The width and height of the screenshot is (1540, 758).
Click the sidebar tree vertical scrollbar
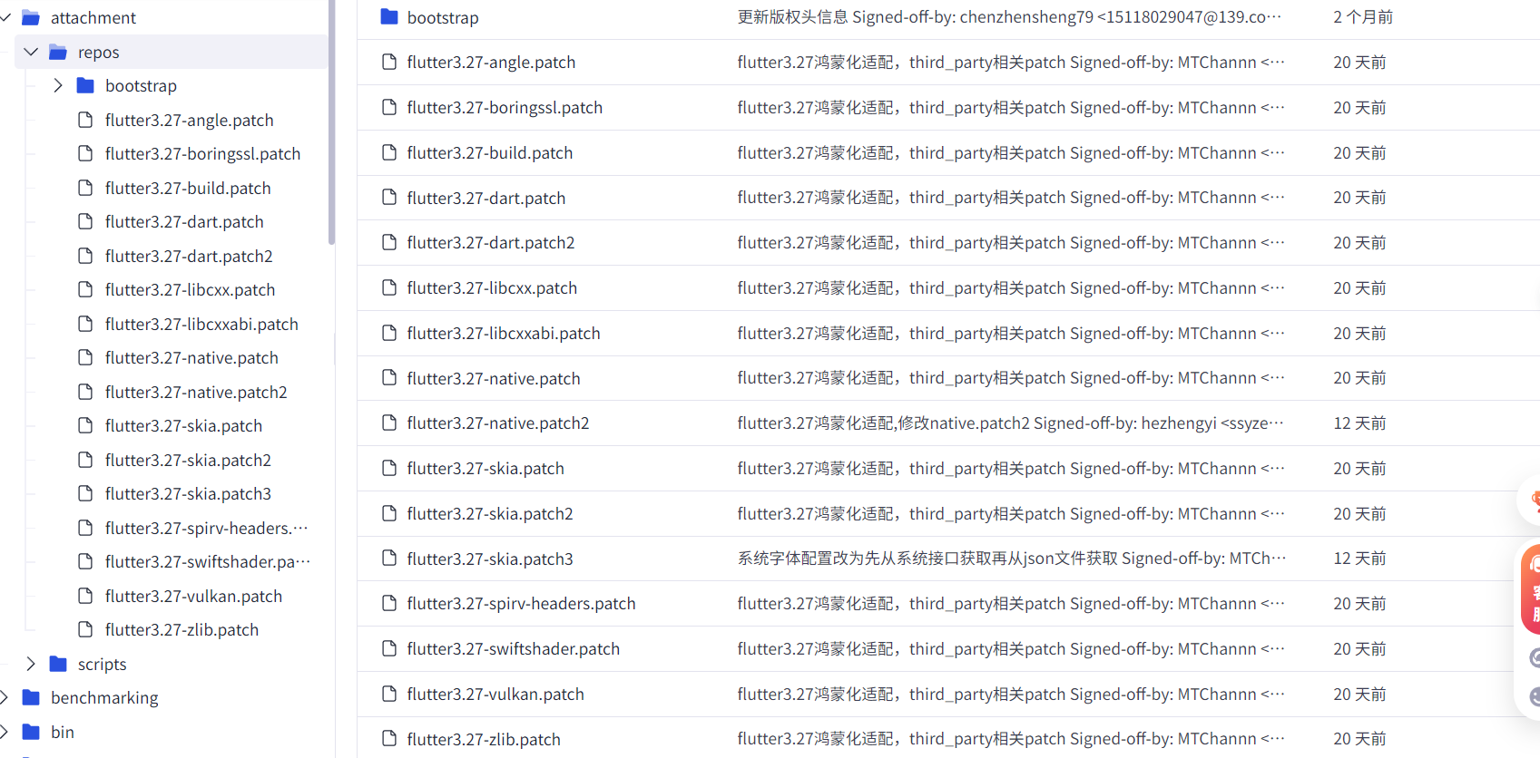(x=331, y=122)
